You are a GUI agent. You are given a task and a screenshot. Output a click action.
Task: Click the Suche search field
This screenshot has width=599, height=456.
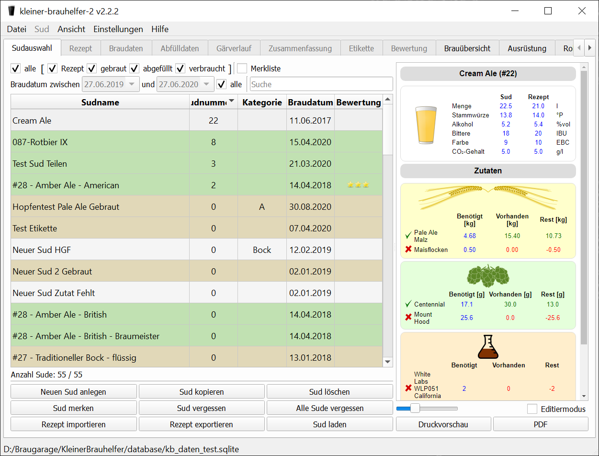click(321, 84)
